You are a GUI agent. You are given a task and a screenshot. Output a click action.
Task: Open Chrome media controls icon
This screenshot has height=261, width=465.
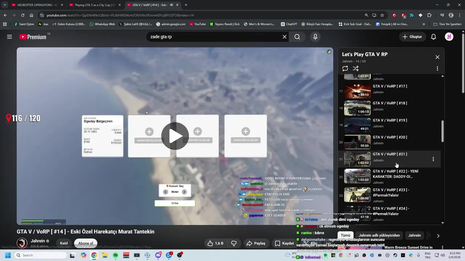click(x=442, y=15)
